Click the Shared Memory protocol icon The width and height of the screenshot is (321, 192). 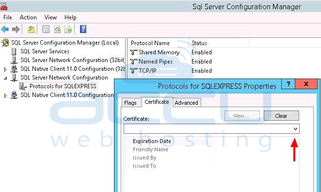click(133, 52)
